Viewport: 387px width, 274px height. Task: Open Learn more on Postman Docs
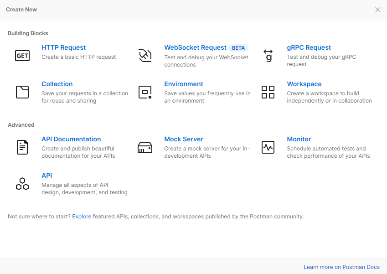coord(341,267)
